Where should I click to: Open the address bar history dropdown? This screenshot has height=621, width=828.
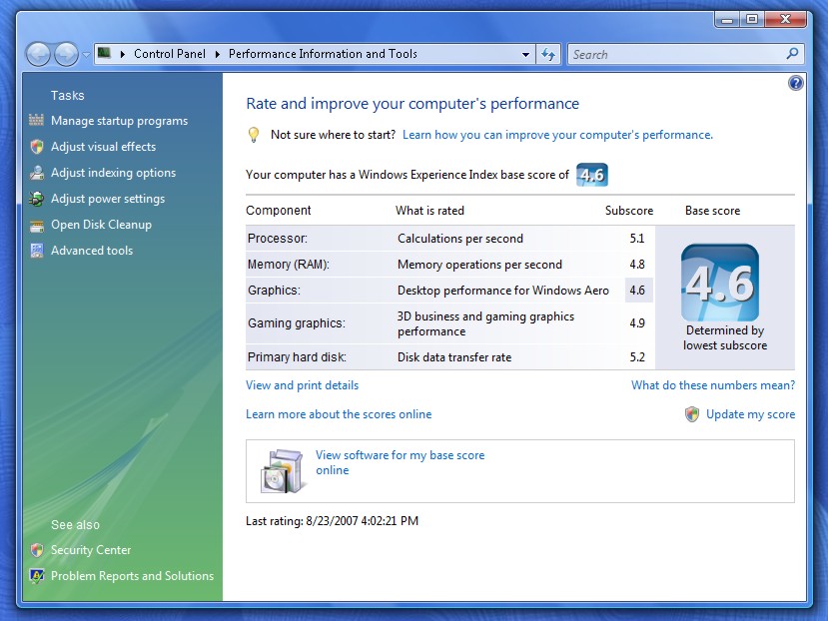point(525,54)
